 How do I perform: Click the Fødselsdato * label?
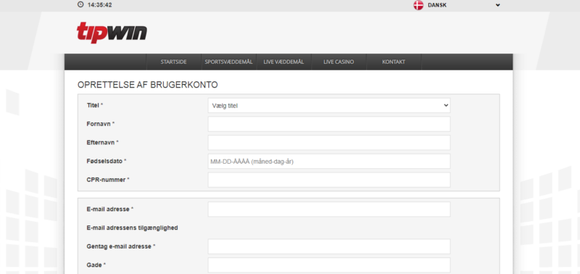[107, 161]
